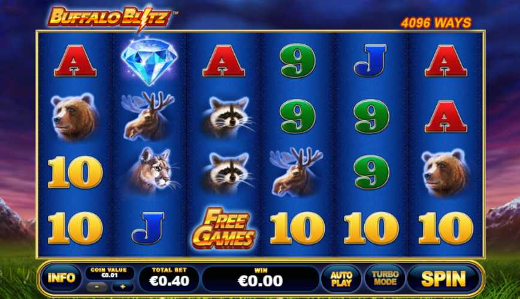520x299 pixels.
Task: Click the bear symbol on first reel
Action: 75,116
